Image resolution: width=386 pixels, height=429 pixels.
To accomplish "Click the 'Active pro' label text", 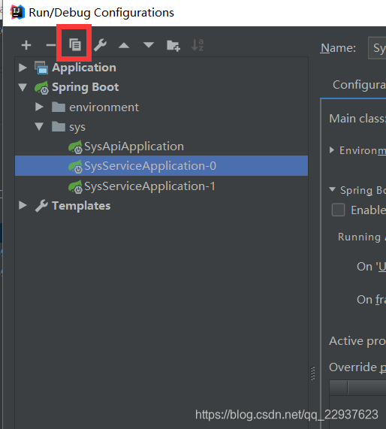I will point(357,341).
